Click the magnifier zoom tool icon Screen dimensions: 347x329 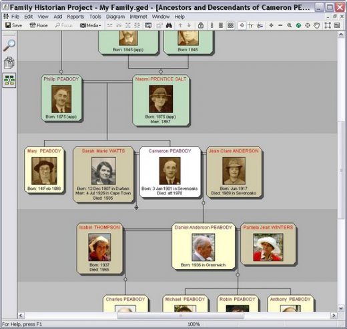pos(290,25)
